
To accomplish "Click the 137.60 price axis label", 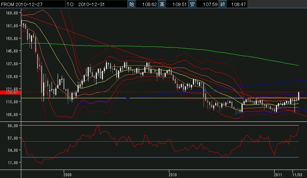I will tap(12, 64).
